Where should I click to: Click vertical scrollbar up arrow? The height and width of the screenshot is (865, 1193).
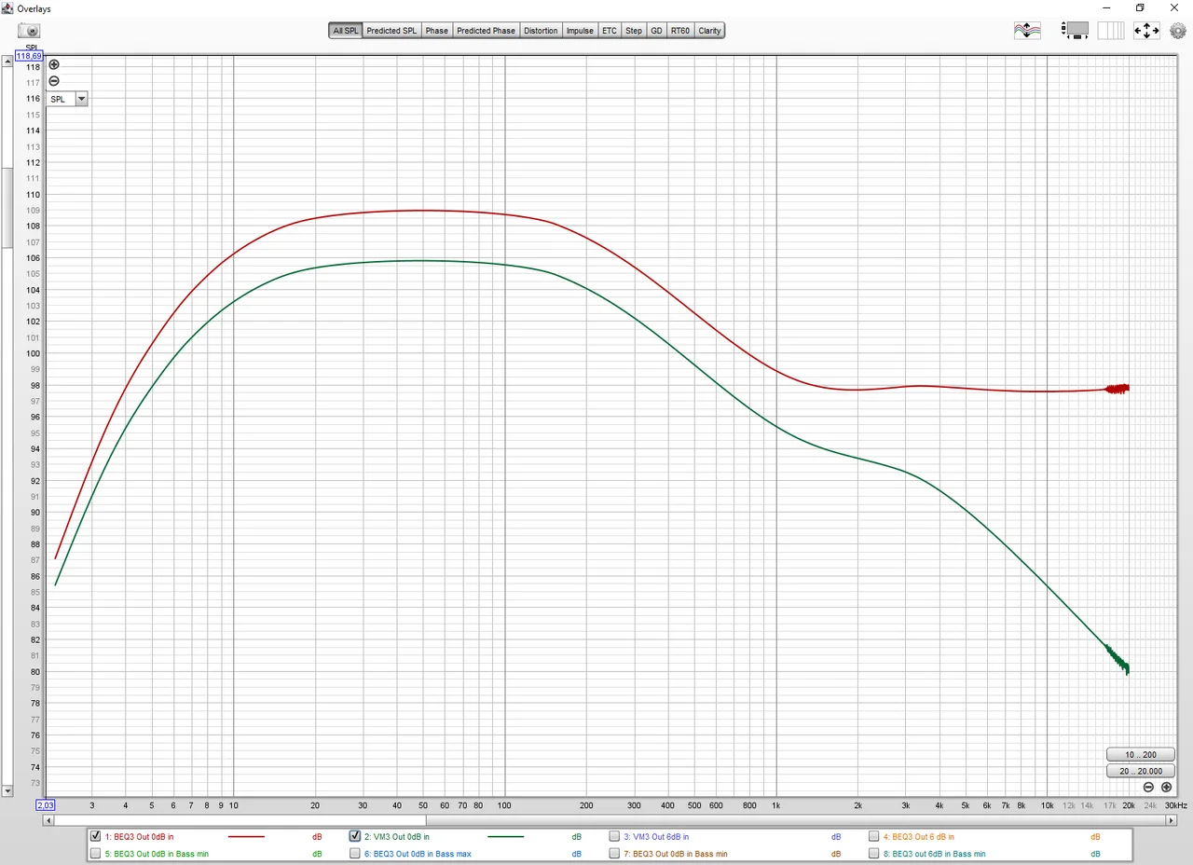click(7, 56)
